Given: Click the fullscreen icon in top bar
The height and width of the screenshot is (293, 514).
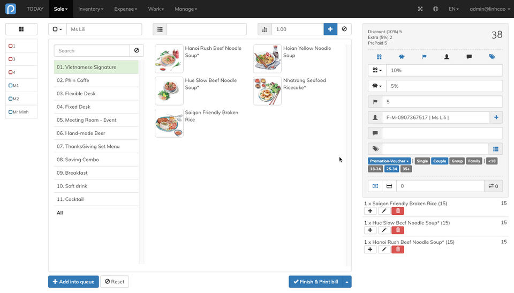Looking at the screenshot, I should pos(420,9).
